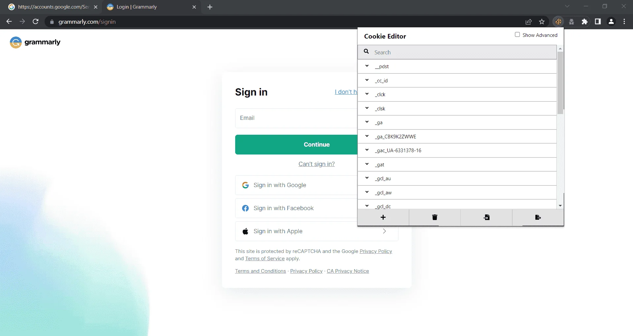Expand the _clck cookie
This screenshot has width=633, height=336.
click(x=457, y=95)
